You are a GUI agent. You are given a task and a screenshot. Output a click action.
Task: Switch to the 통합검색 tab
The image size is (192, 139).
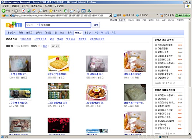pyautogui.click(x=12, y=33)
